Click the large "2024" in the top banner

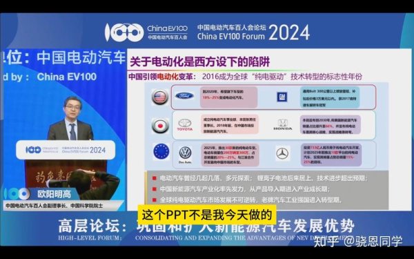click(289, 32)
